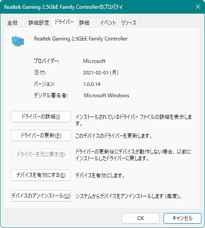Click the device name Realtek Gaming 2.5GbE Family Controller

click(81, 39)
